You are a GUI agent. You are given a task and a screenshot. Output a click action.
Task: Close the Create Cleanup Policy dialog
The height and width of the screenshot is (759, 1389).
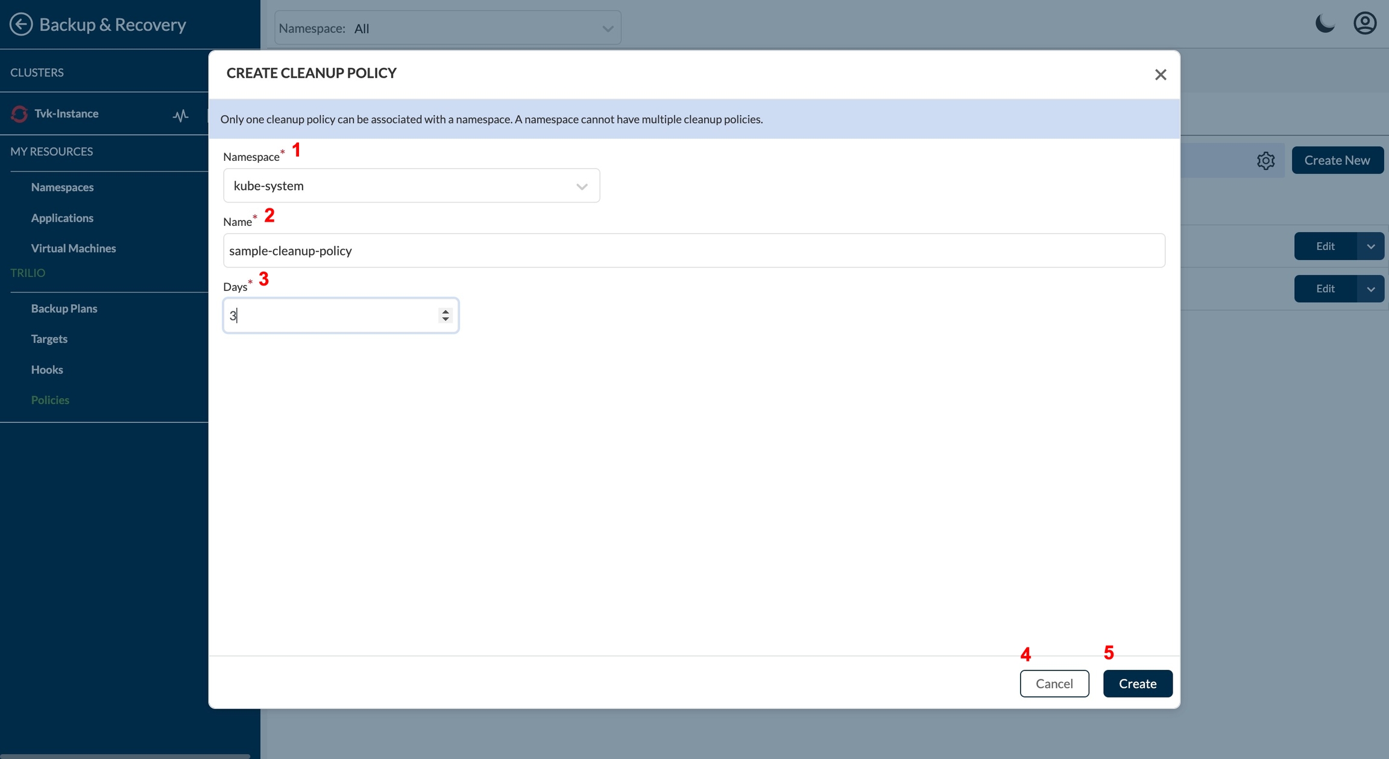[x=1161, y=75]
